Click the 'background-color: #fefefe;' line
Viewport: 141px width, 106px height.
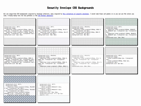pyautogui.click(x=81, y=27)
